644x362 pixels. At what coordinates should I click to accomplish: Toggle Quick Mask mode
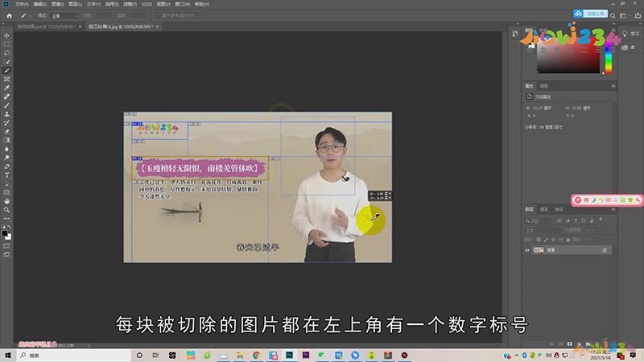6,246
